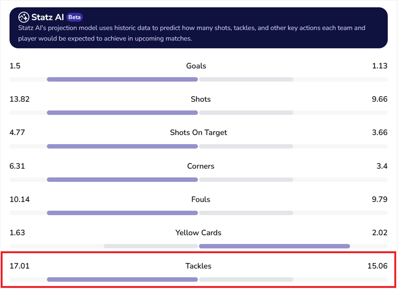Click the Statz AI logo icon
Screen dimensions: 398x289
pyautogui.click(x=24, y=17)
